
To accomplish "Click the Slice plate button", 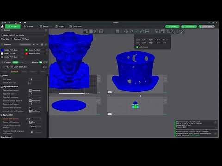I will [189, 26].
